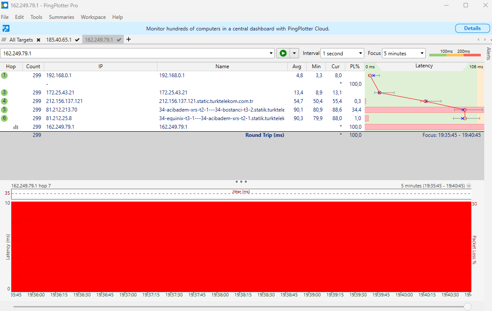Click the checkmark on the 162.249.79.1 tab
Image resolution: width=492 pixels, height=311 pixels.
pos(119,40)
